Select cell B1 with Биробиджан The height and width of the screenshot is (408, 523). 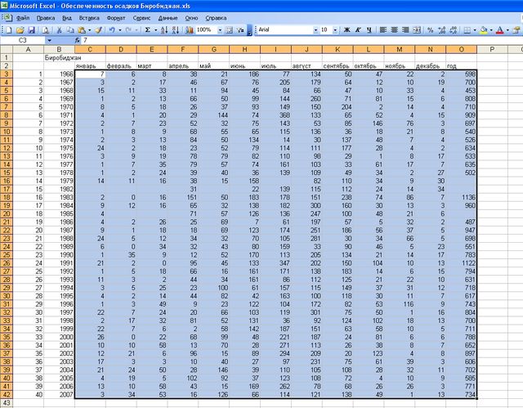(x=59, y=58)
